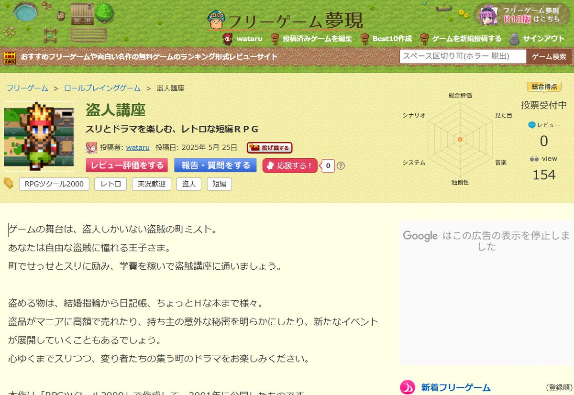Click サインアウト to sign out
Image resolution: width=574 pixels, height=395 pixels.
coord(544,39)
